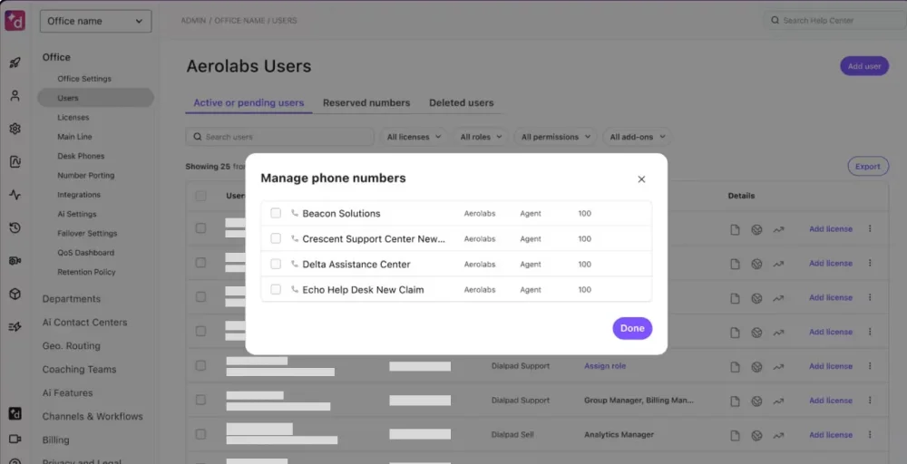This screenshot has width=907, height=464.
Task: Open the settings gear sidebar icon
Action: [x=15, y=129]
